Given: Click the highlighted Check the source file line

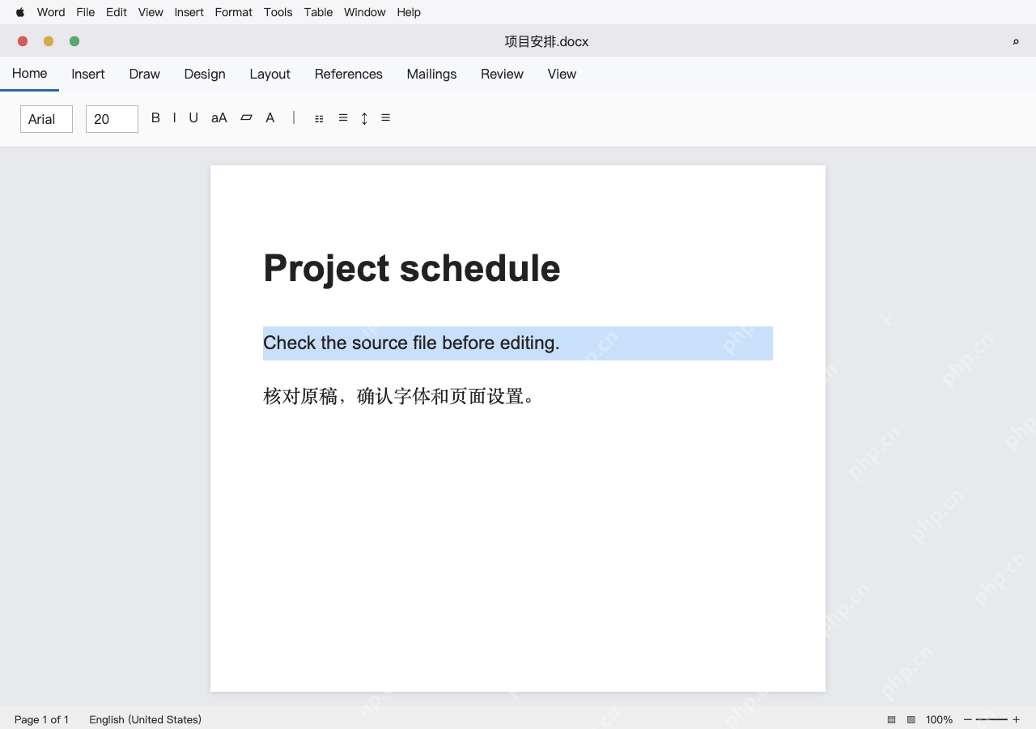Looking at the screenshot, I should (x=518, y=343).
